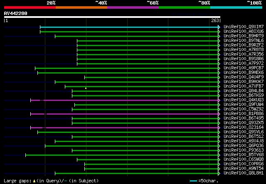Select the UniRef100_A7XFB7 label
The height and width of the screenshot is (184, 266).
244,86
